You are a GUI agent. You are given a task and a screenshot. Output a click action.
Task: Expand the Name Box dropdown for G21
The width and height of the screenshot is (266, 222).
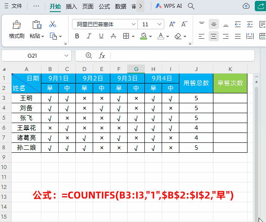coord(66,55)
